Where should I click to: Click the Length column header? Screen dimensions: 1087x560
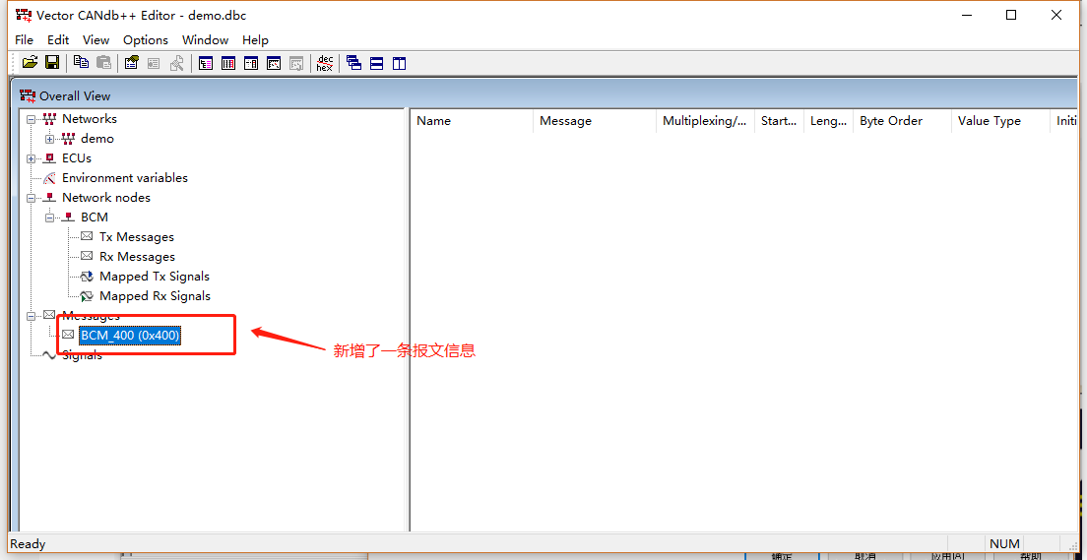coord(828,121)
